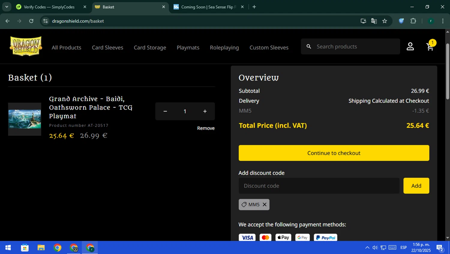Open Card Sleeves menu
The height and width of the screenshot is (254, 450).
coord(107,47)
